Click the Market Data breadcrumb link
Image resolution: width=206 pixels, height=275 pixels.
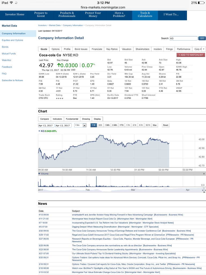click(55, 25)
